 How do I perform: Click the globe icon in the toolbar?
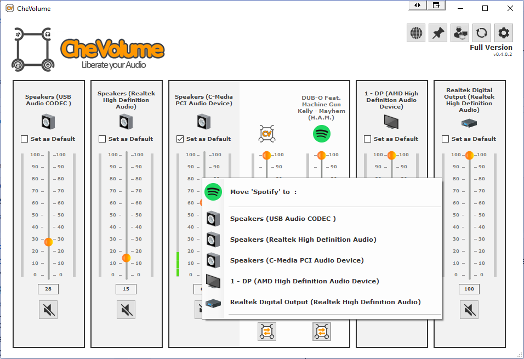click(x=415, y=32)
